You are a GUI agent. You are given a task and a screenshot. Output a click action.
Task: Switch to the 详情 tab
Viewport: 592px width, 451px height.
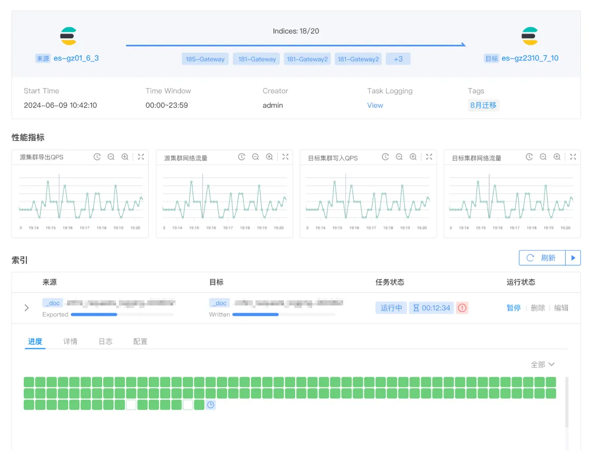tap(70, 342)
